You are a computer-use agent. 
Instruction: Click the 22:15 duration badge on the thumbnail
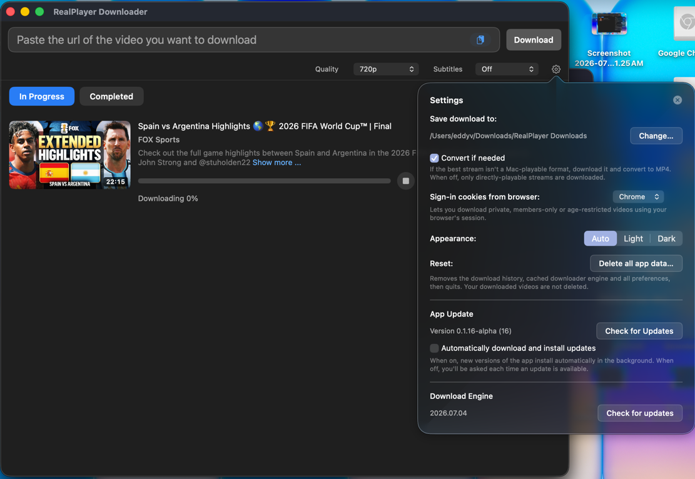pyautogui.click(x=115, y=182)
